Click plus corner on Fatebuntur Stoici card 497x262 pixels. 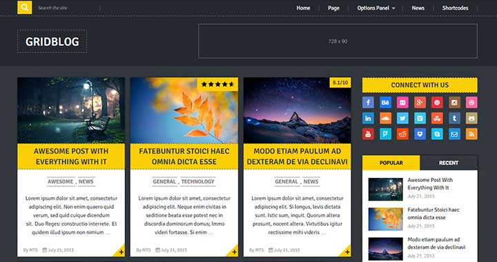234,252
